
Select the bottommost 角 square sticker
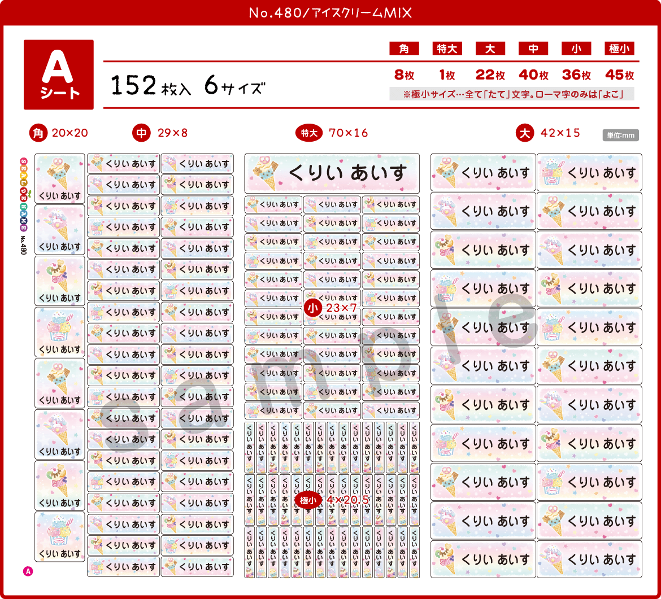(59, 537)
